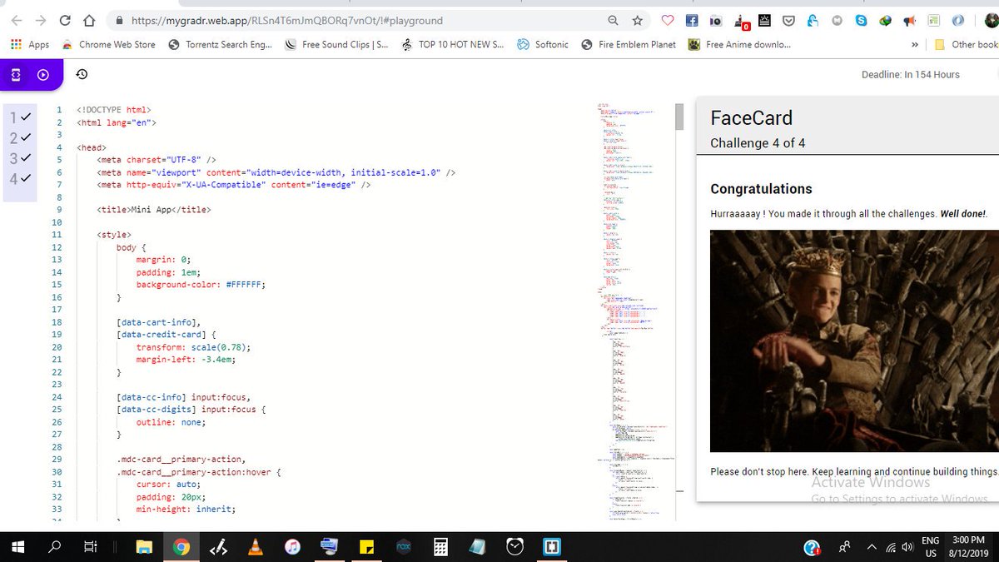This screenshot has width=999, height=562.
Task: Switch to Chrome on the taskbar
Action: [181, 547]
